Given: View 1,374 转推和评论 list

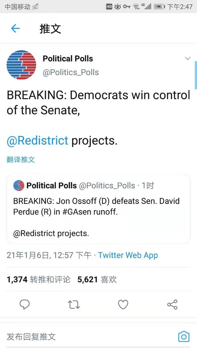Looking at the screenshot, I should coord(39,279).
